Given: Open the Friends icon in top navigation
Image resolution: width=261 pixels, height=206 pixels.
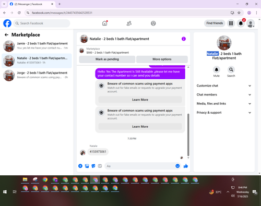Looking at the screenshot, I should pyautogui.click(x=129, y=23).
